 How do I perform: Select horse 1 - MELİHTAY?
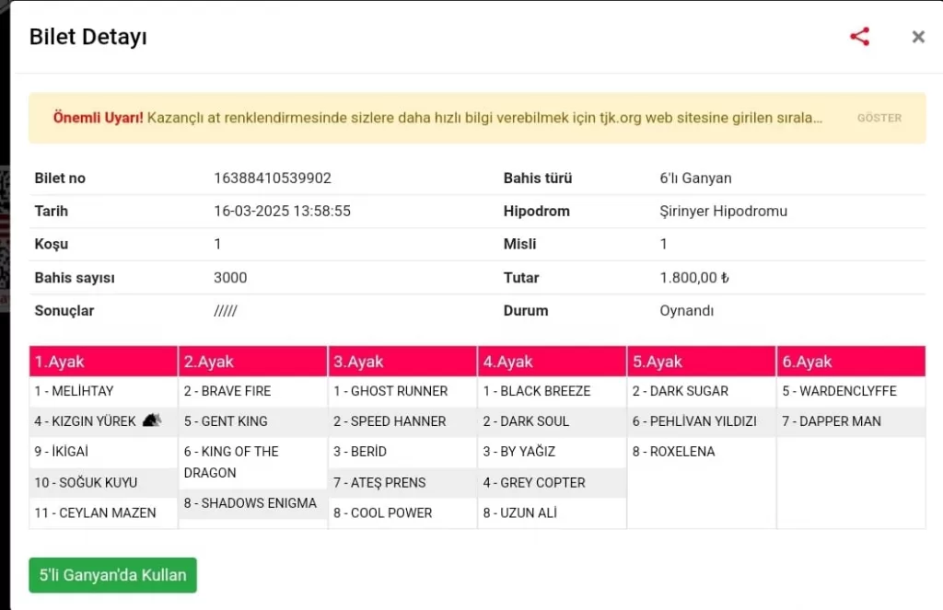(x=75, y=391)
